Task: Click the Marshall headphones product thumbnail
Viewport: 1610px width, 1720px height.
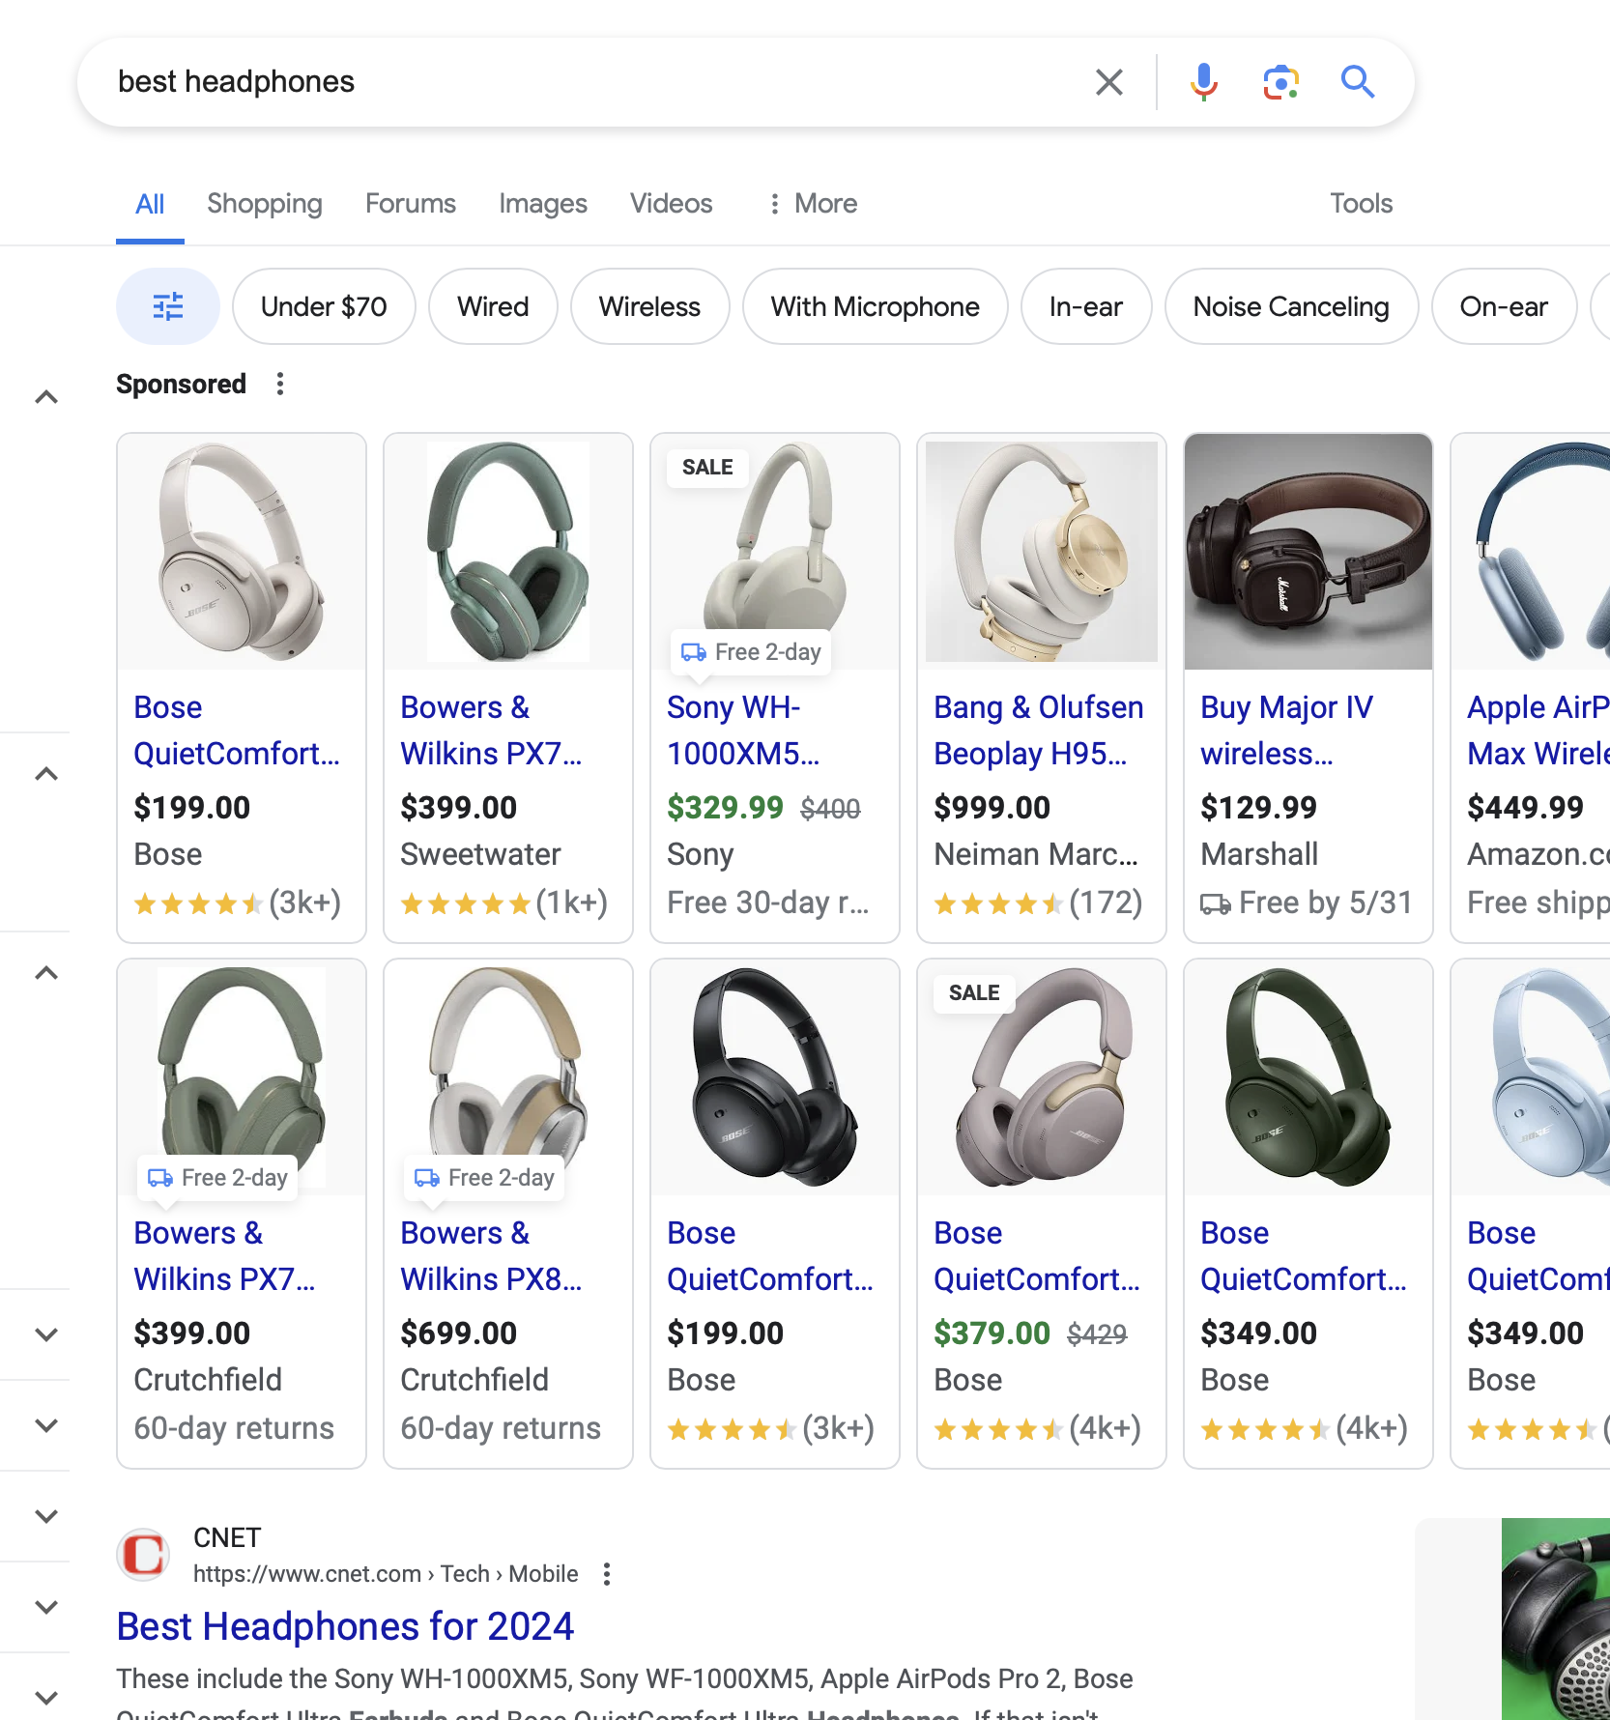Action: pos(1308,551)
